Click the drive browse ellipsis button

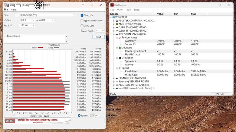pos(17,15)
